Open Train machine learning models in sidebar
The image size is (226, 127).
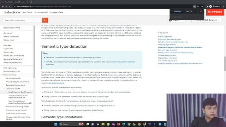pyautogui.click(x=17, y=107)
